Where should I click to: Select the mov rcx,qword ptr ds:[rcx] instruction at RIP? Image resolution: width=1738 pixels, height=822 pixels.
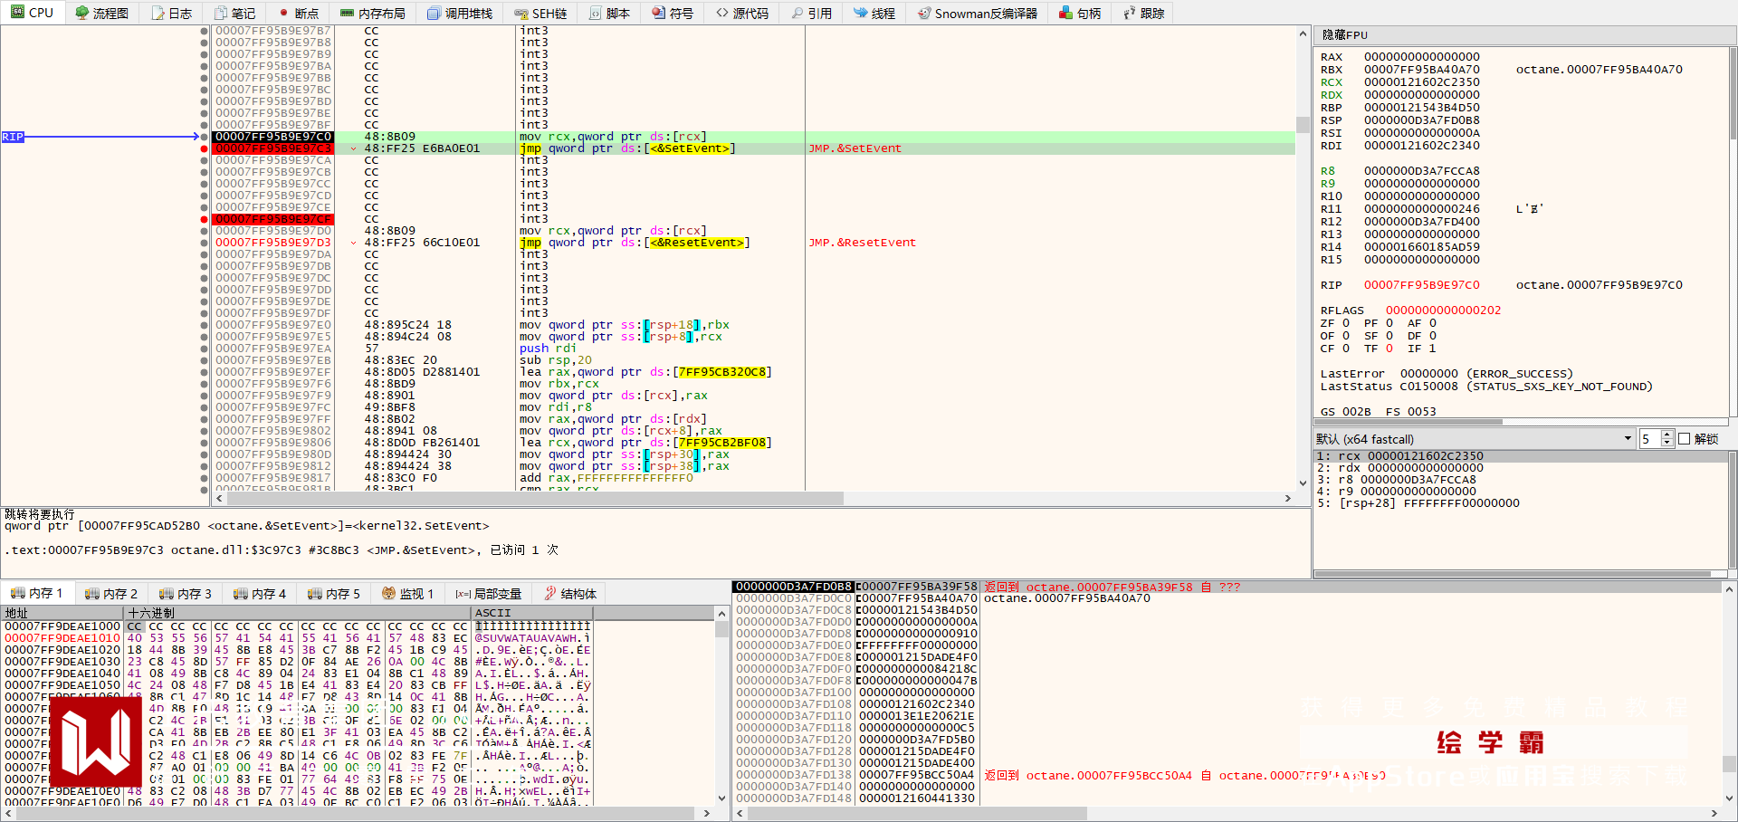pyautogui.click(x=613, y=137)
